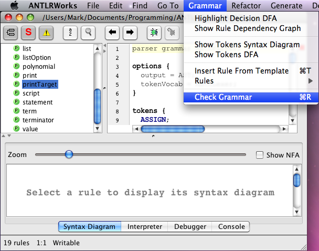
Task: Click the syntax diagram scroll down arrow
Action: (x=297, y=212)
